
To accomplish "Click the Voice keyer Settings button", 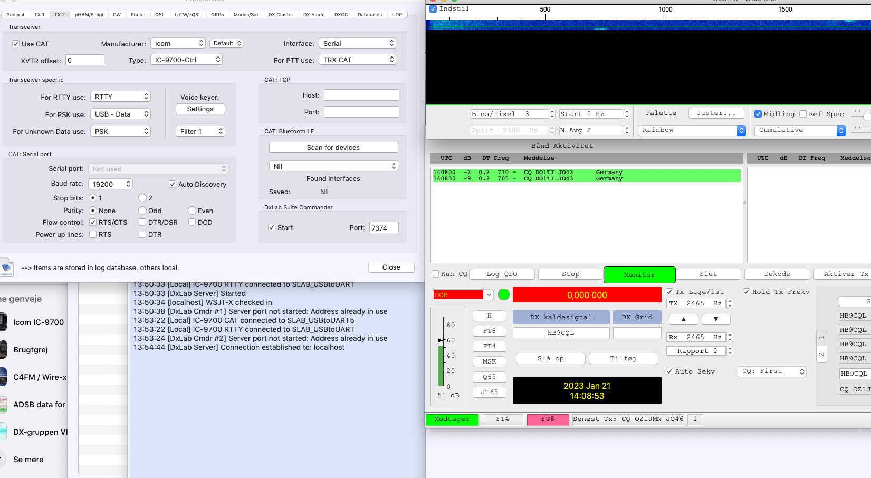I will click(x=200, y=109).
